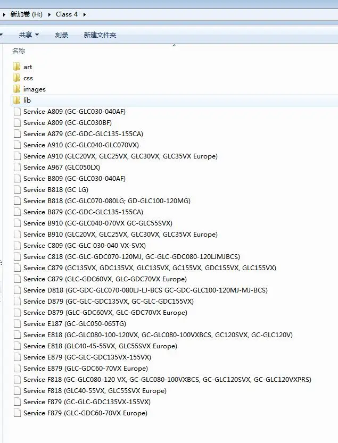Expand the arrow after Class 4 in address bar
The image size is (338, 443).
tap(84, 14)
